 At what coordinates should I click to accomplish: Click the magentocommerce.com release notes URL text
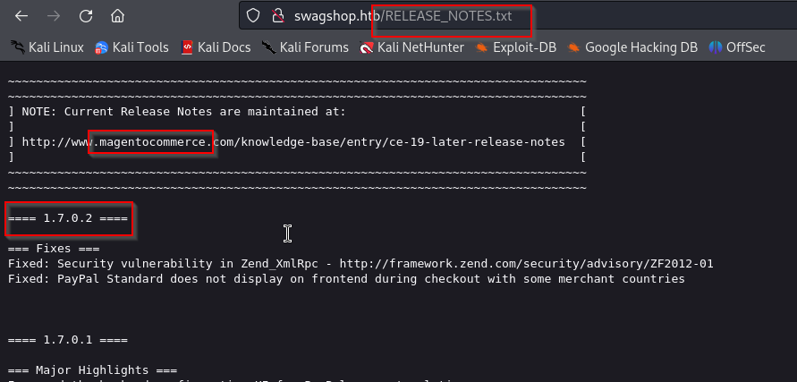(x=293, y=141)
